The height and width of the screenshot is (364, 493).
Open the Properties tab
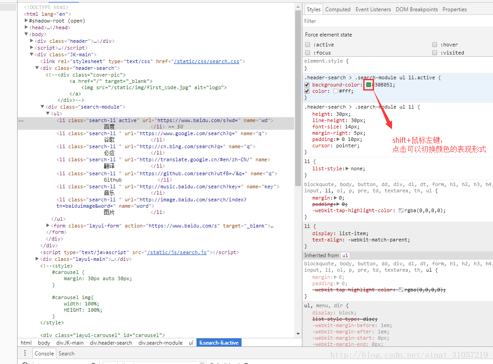454,9
